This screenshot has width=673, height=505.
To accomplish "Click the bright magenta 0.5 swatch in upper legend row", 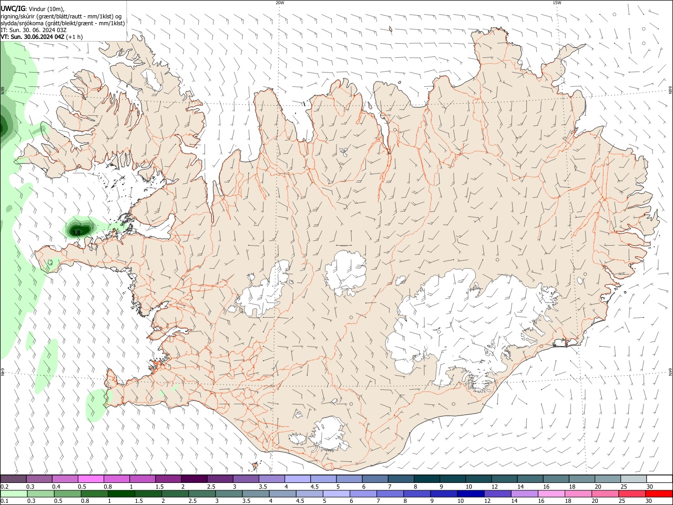I will click(x=91, y=479).
